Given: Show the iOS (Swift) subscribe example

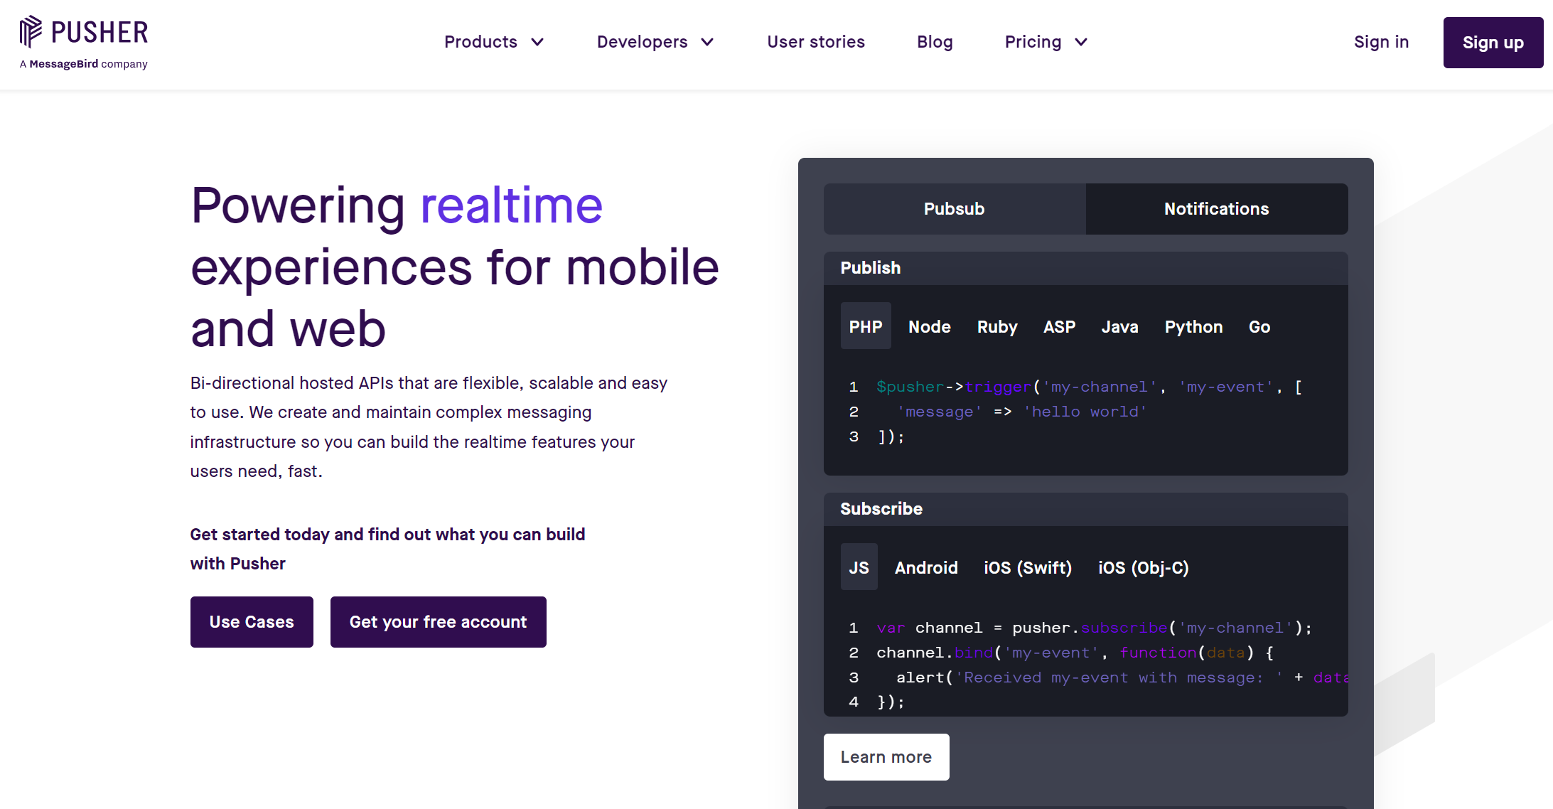Looking at the screenshot, I should coord(1027,568).
